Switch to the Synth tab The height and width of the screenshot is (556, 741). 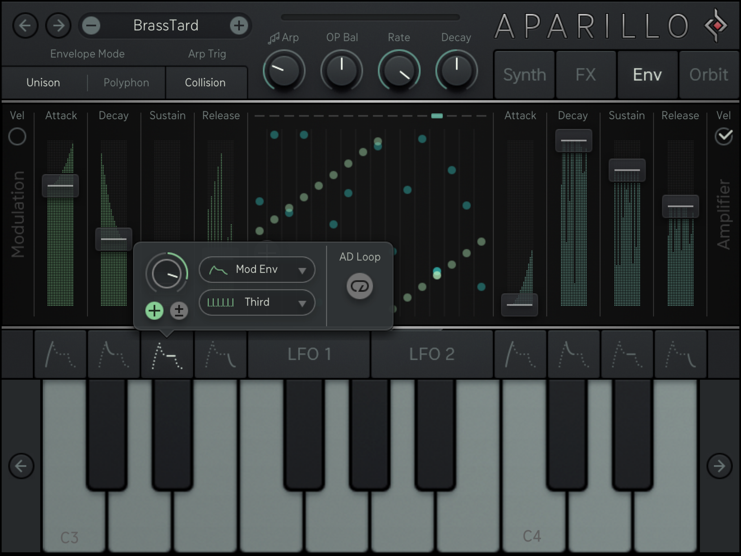(x=524, y=75)
